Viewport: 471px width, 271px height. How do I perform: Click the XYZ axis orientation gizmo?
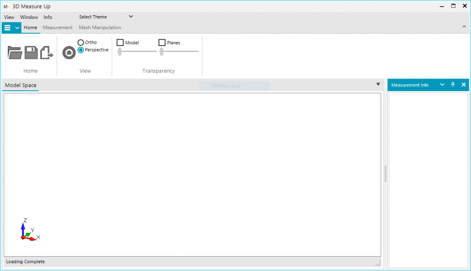coord(29,231)
